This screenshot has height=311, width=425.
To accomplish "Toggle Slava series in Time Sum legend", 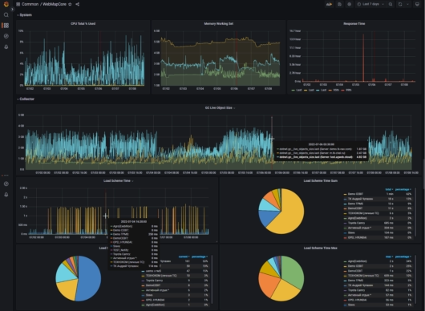I will (x=351, y=233).
